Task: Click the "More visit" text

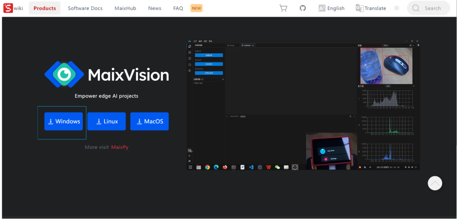Action: click(x=97, y=147)
